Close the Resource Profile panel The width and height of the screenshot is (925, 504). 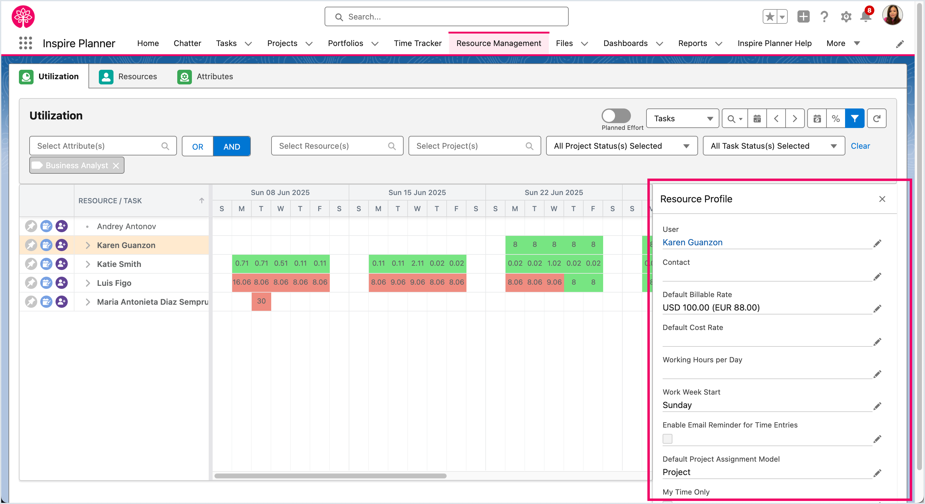pyautogui.click(x=882, y=199)
